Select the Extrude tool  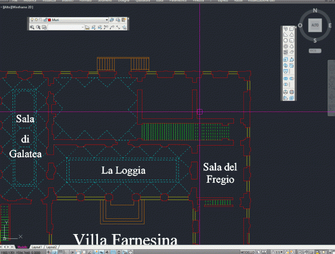[286, 60]
